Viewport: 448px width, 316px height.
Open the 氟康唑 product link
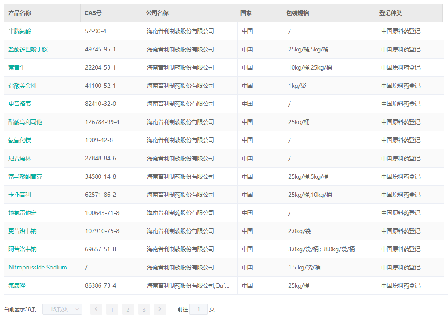point(17,285)
